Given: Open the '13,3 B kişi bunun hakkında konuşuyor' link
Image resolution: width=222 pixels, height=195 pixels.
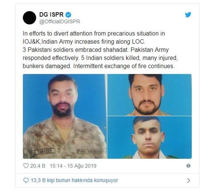Looking at the screenshot, I should (74, 180).
